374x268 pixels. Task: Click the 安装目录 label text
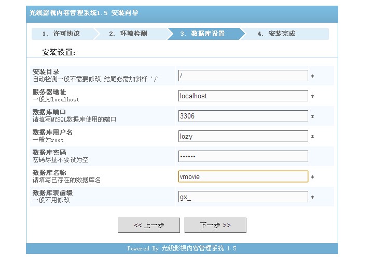46,71
